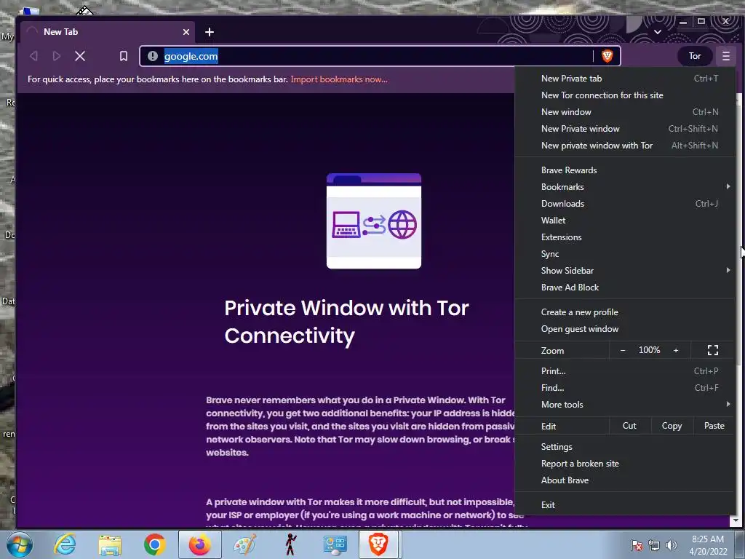
Task: Click the page scrollbar down arrow
Action: (736, 520)
